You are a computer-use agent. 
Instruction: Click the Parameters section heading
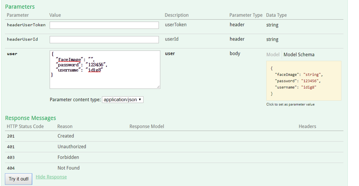20,7
